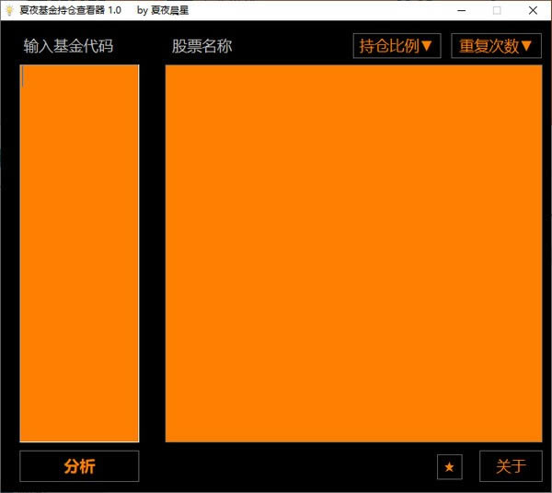Click the ▼ arrow beside 重复次数
The image size is (552, 493).
click(x=528, y=46)
